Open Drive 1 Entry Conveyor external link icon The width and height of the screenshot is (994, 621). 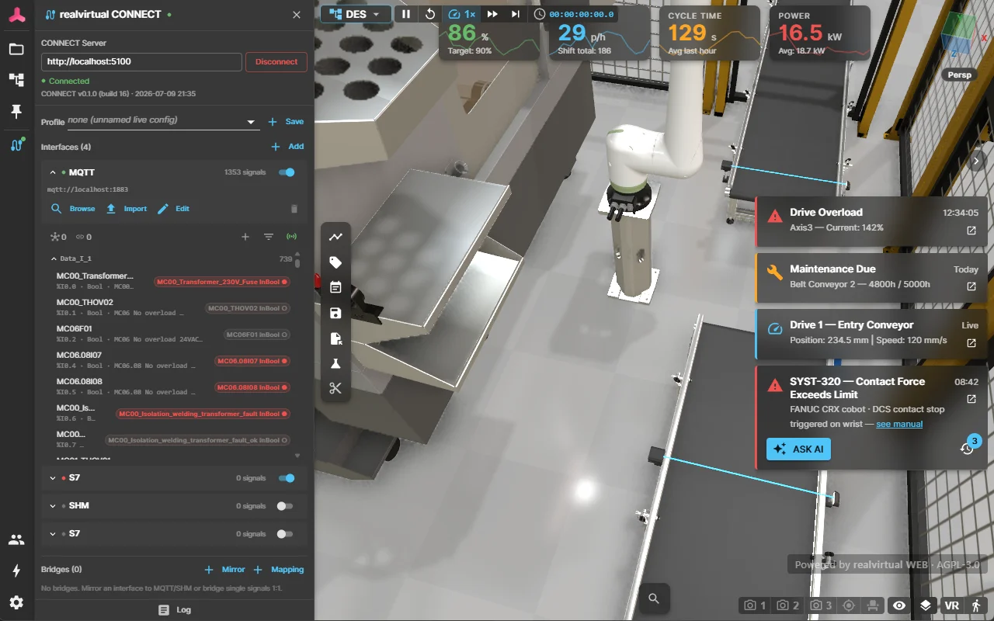(971, 343)
